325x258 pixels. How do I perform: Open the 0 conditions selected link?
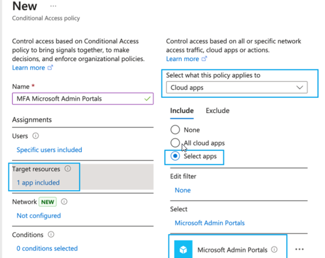(47, 248)
